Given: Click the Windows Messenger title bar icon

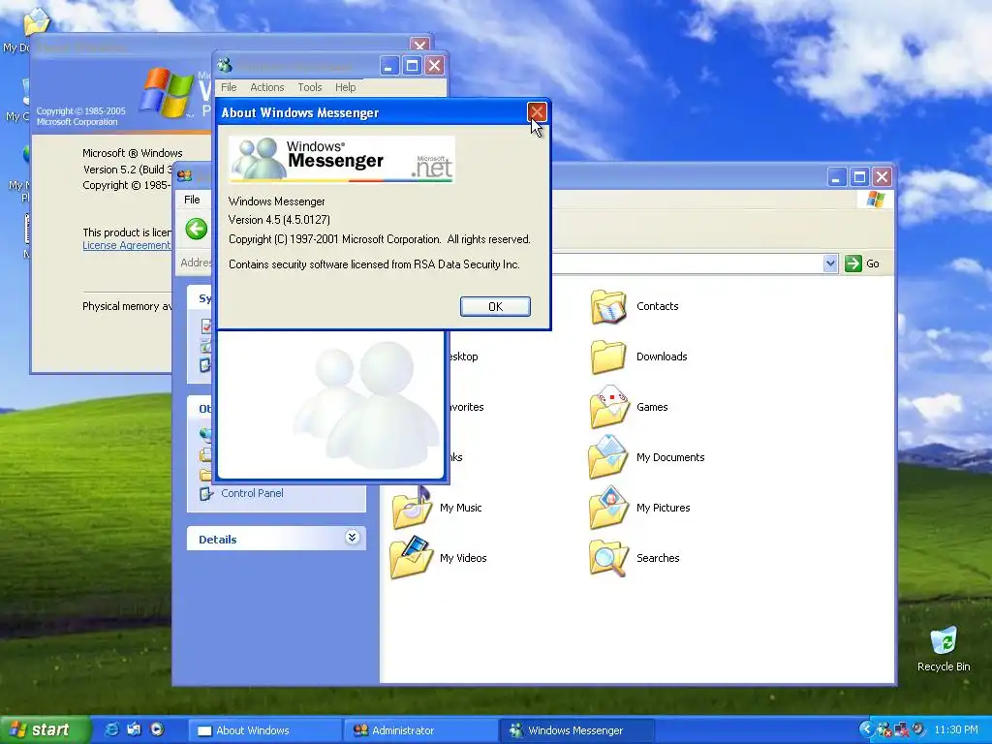Looking at the screenshot, I should click(x=224, y=65).
